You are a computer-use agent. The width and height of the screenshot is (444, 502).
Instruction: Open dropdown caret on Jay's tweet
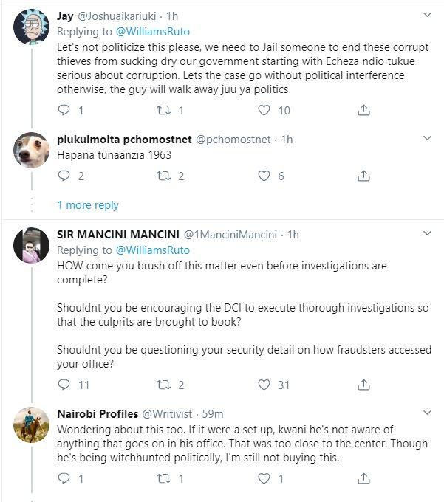coord(427,15)
